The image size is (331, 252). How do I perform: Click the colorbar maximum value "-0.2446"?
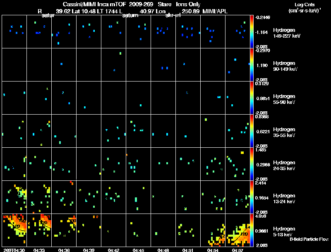pos(262,17)
